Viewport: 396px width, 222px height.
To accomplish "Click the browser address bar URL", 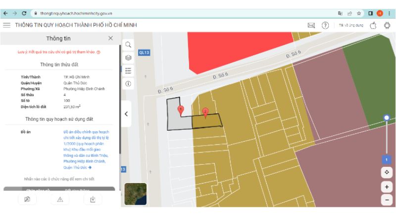I will coord(76,13).
